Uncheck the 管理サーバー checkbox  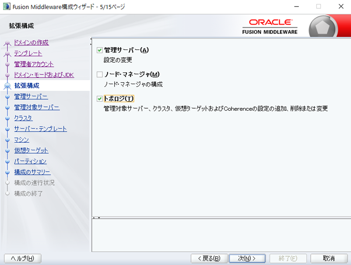(100, 50)
